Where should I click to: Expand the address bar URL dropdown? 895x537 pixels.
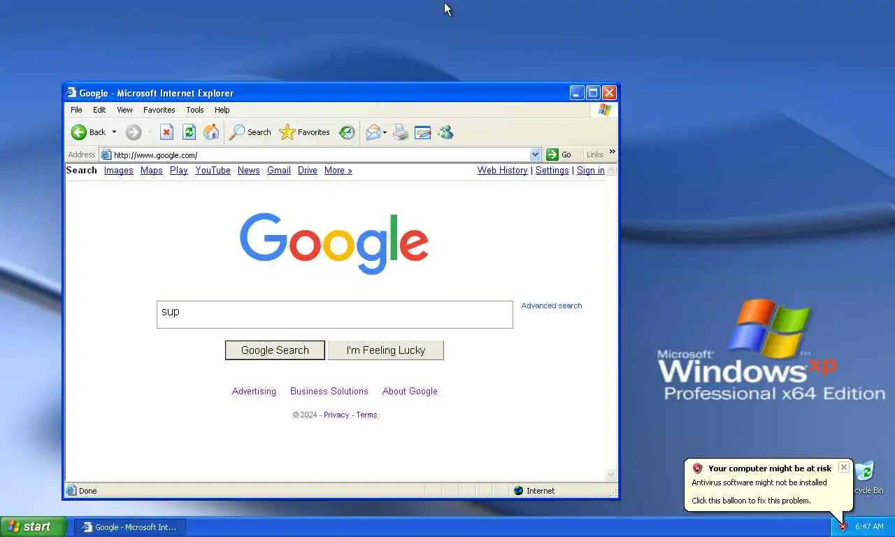tap(536, 155)
